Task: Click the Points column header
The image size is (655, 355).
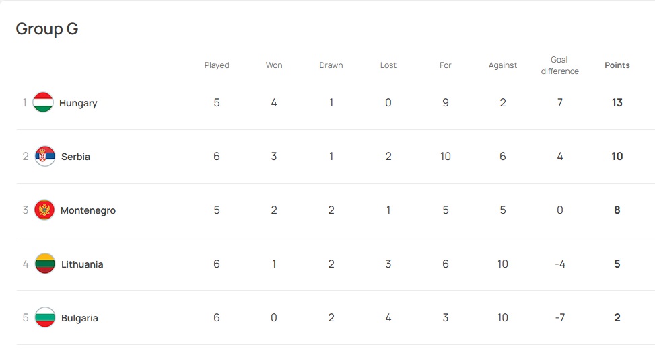Action: tap(617, 65)
